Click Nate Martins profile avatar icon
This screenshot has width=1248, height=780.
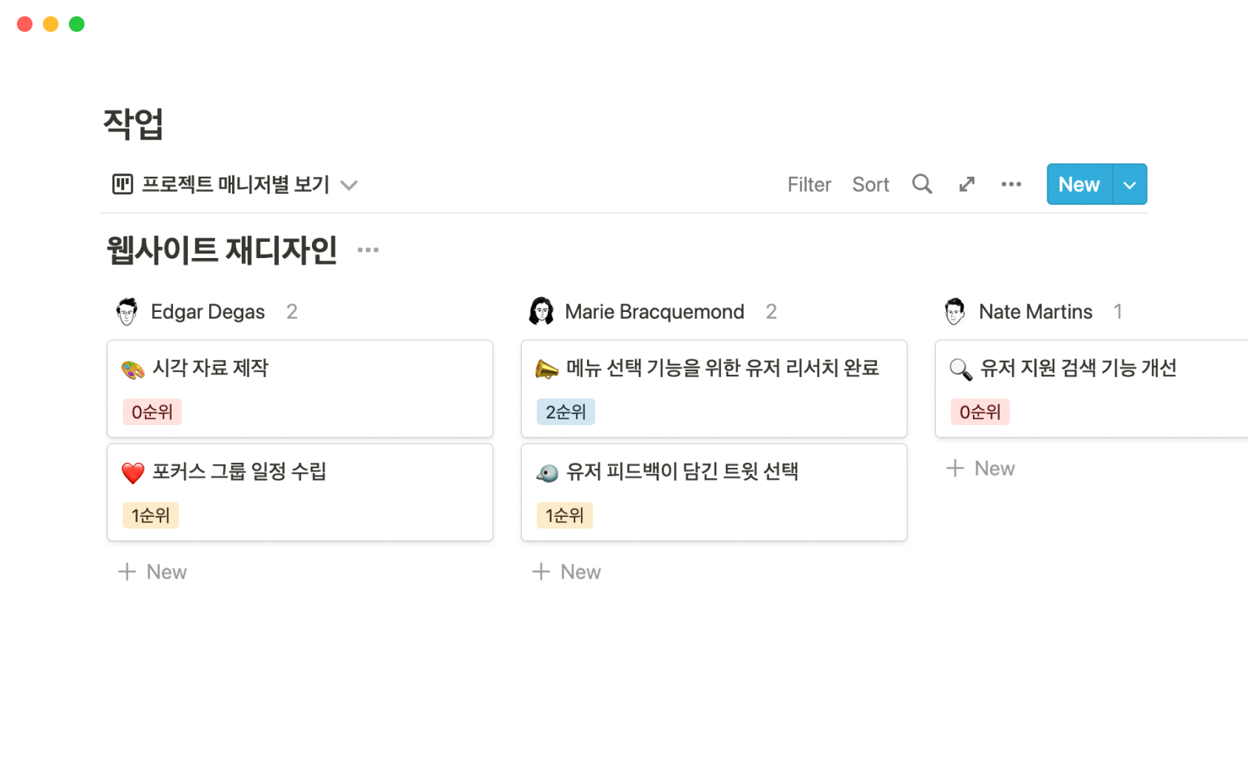pos(954,311)
